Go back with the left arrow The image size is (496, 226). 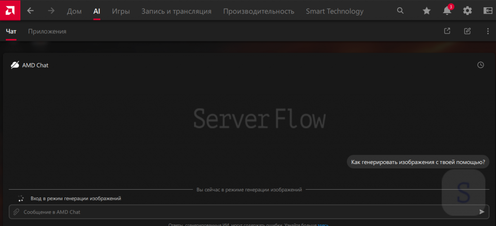pos(31,11)
